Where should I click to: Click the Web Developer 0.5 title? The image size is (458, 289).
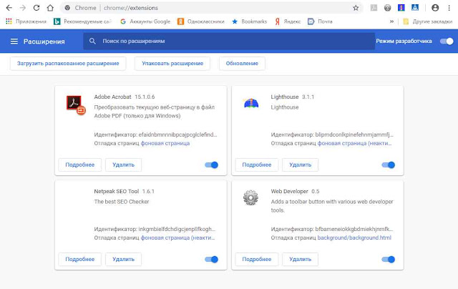295,192
